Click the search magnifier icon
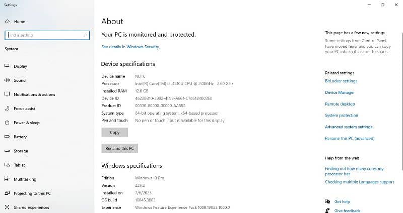The height and width of the screenshot is (213, 403). [x=86, y=35]
